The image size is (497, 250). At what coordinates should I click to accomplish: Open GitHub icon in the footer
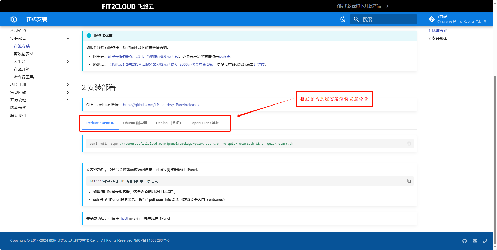click(x=465, y=241)
